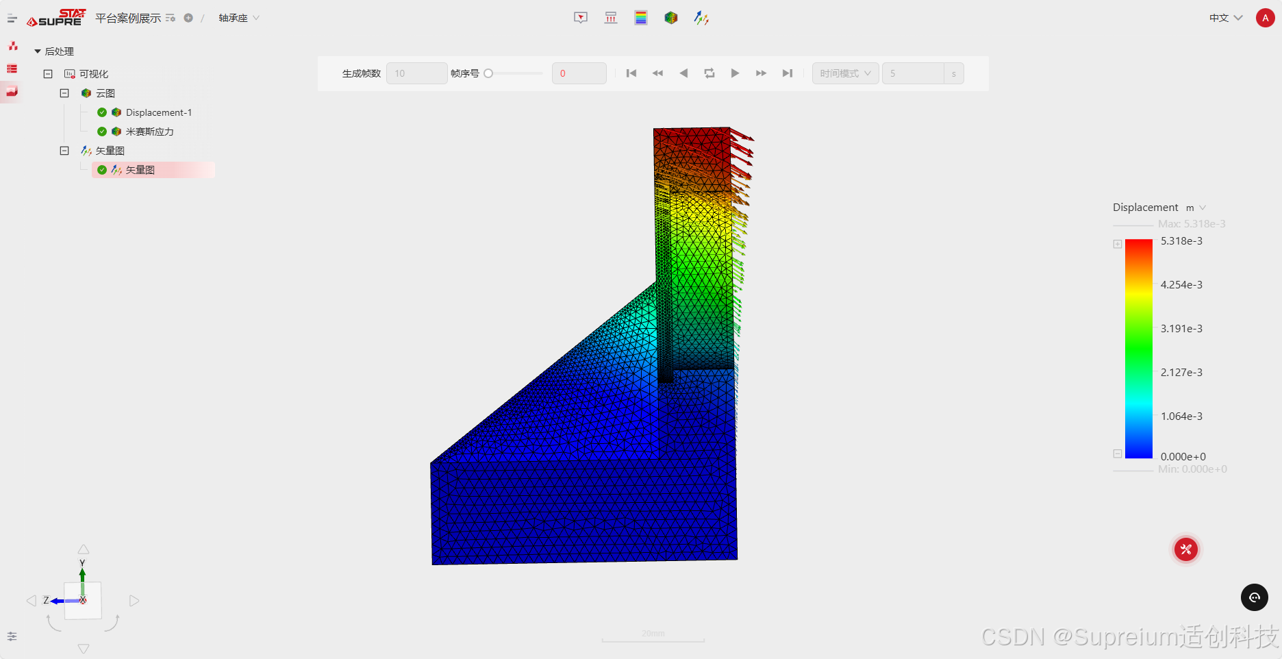
Task: Rotate view right with the right triangle
Action: tap(134, 601)
